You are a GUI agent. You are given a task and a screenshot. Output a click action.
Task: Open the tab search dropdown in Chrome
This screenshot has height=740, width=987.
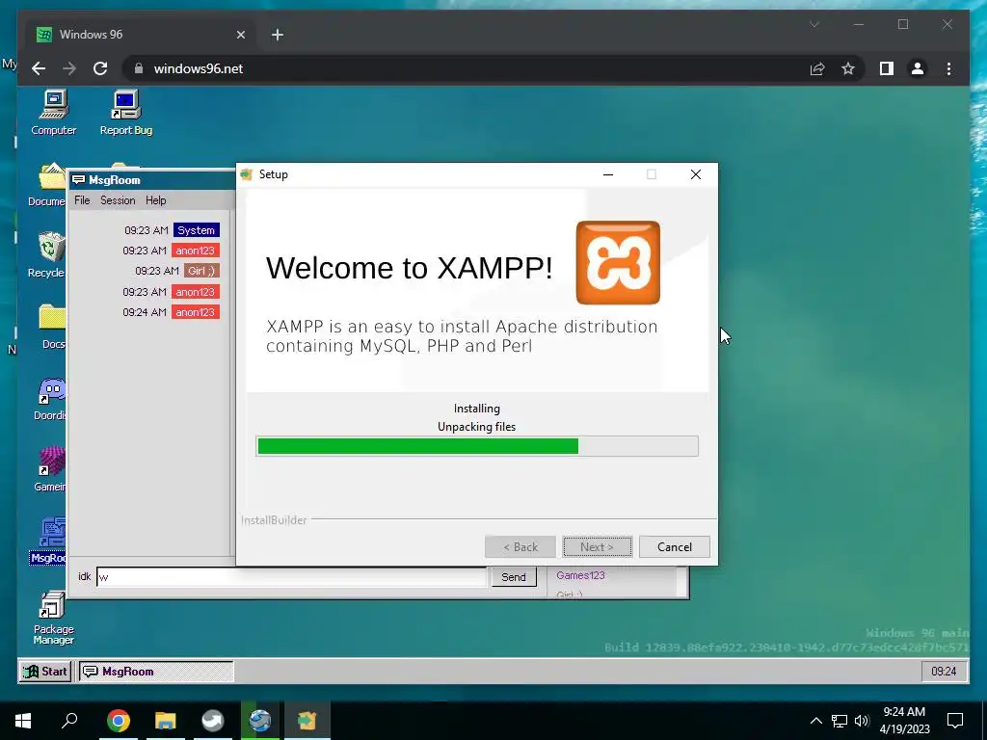(814, 24)
